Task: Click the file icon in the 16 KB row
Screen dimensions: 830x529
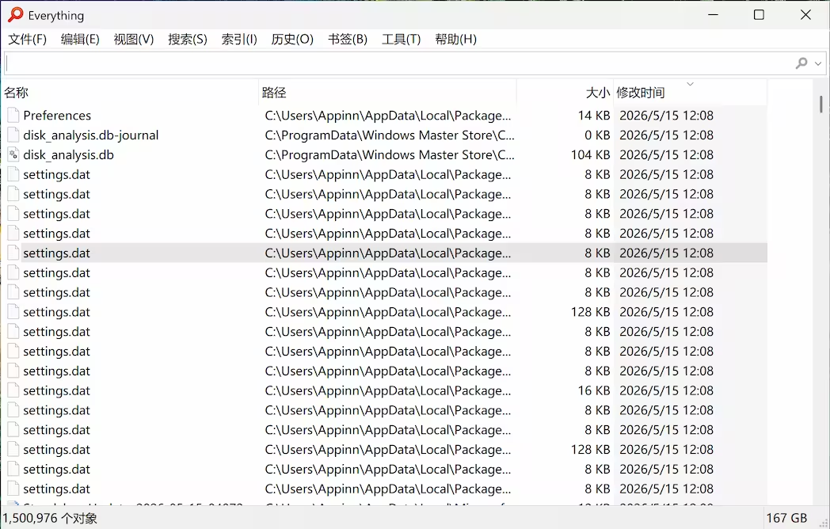Action: point(13,390)
